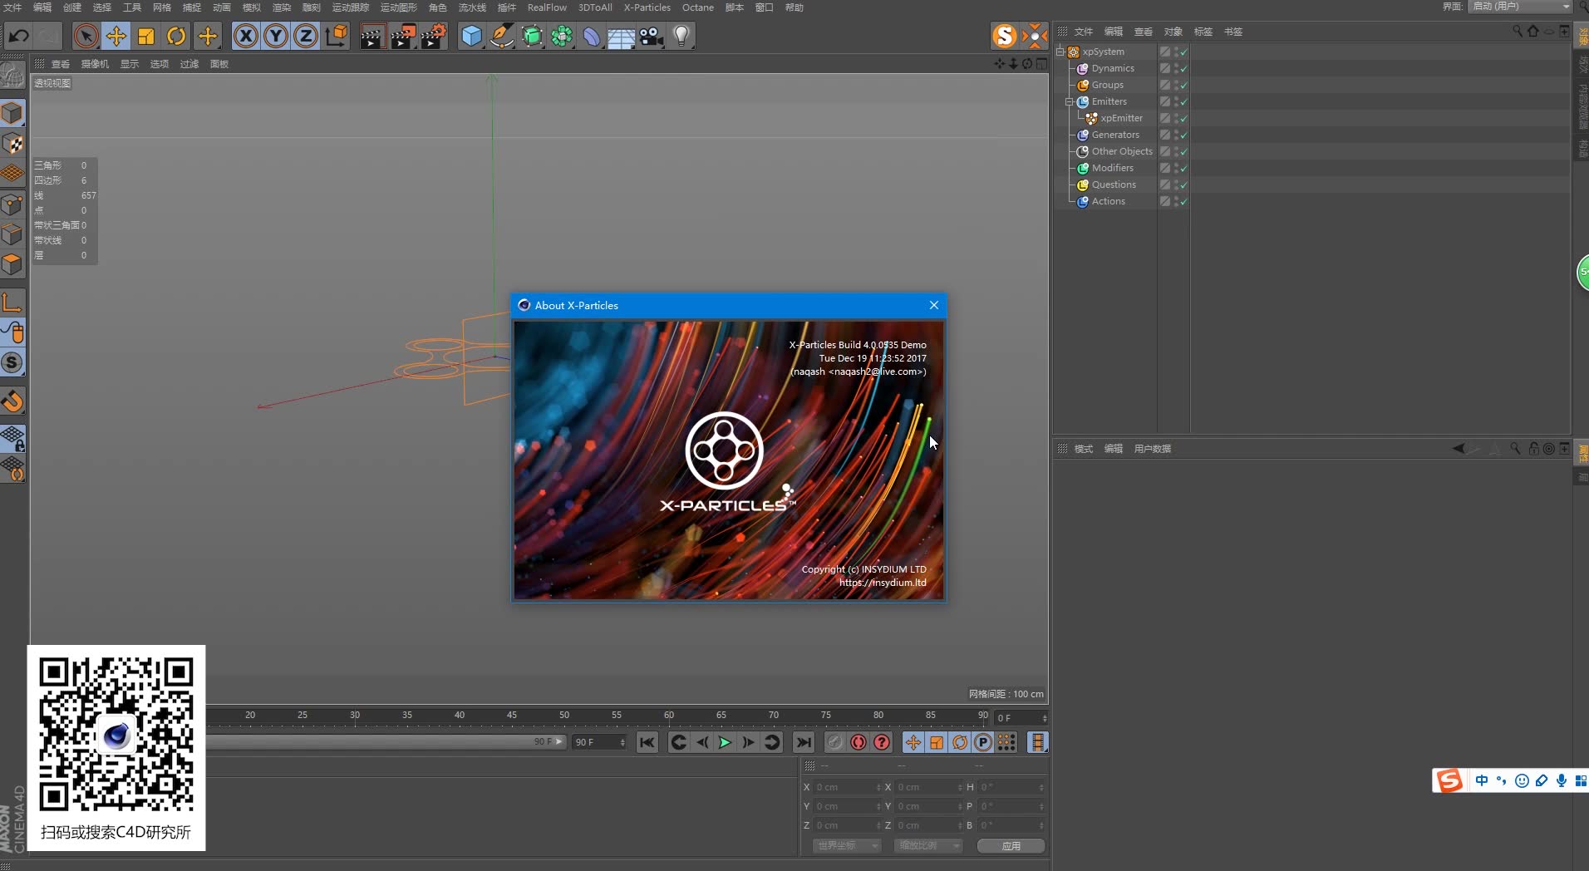Viewport: 1589px width, 871px height.
Task: Open the 世界坐标 dropdown
Action: click(847, 845)
